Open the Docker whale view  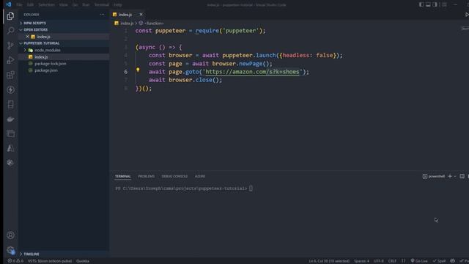tap(10, 119)
